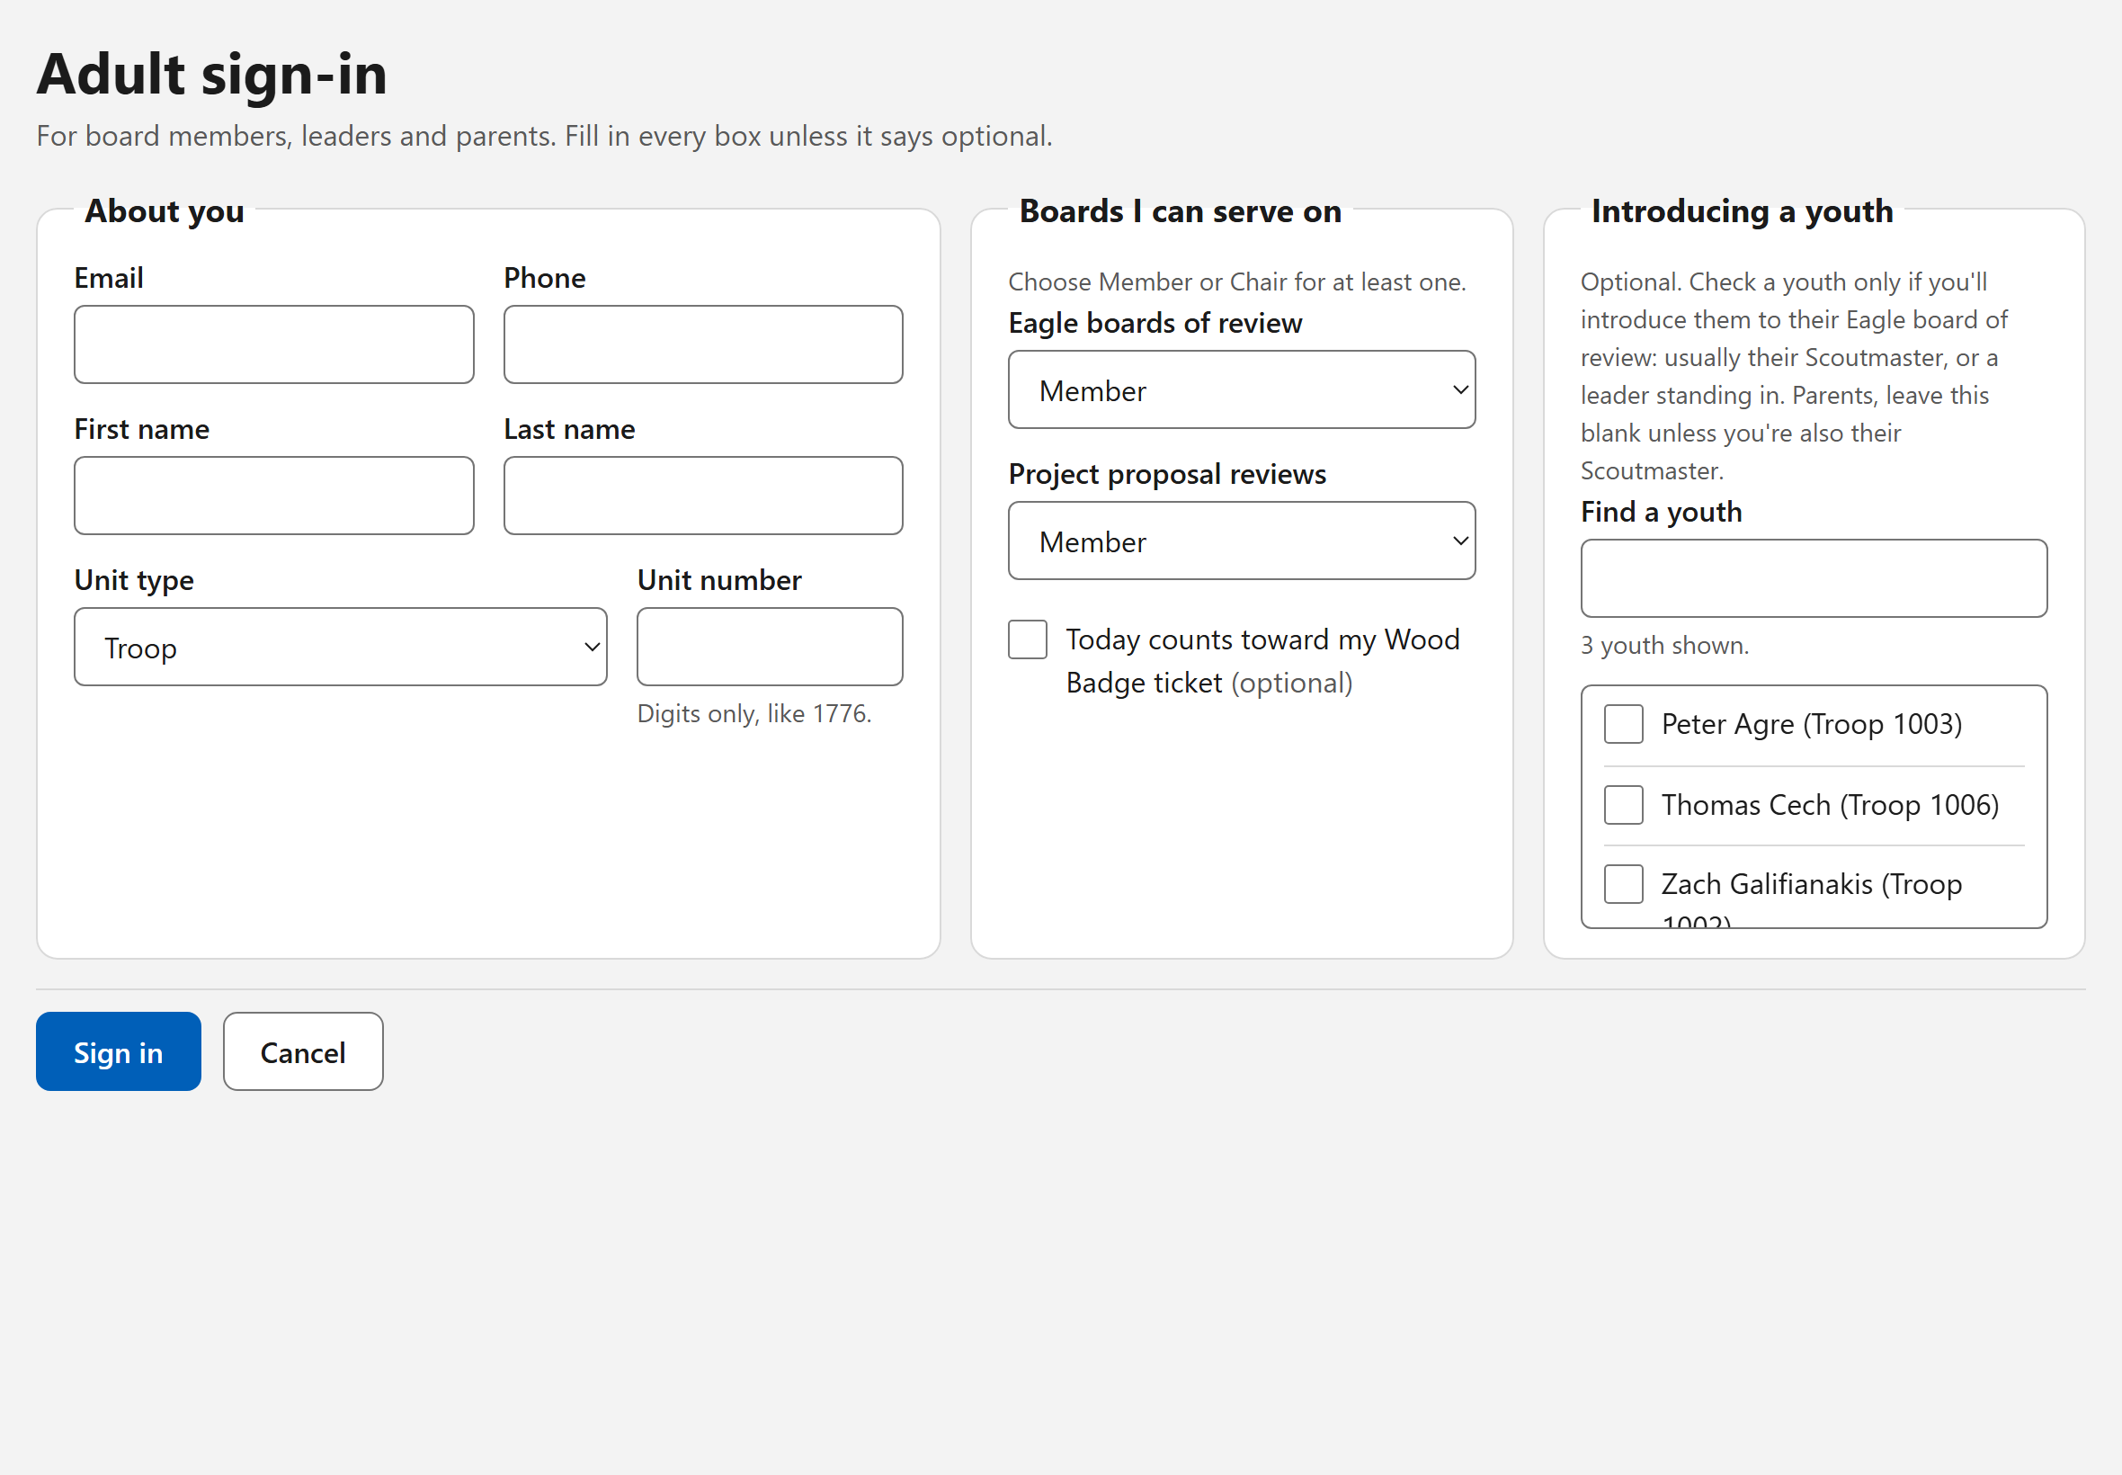
Task: Select the Zach Galifianakis checkbox
Action: pyautogui.click(x=1623, y=884)
